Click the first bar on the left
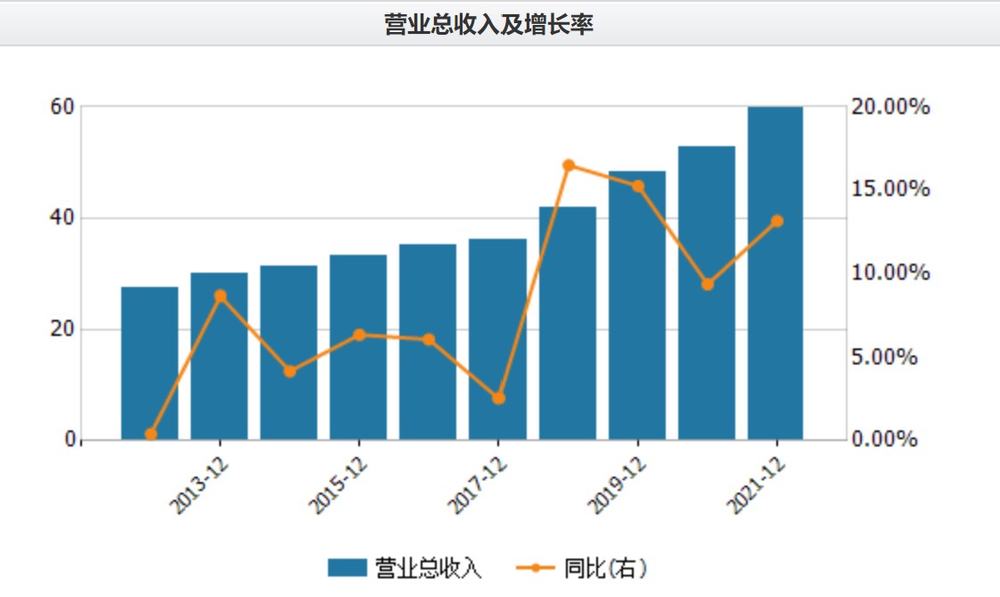This screenshot has width=1000, height=597. click(149, 356)
